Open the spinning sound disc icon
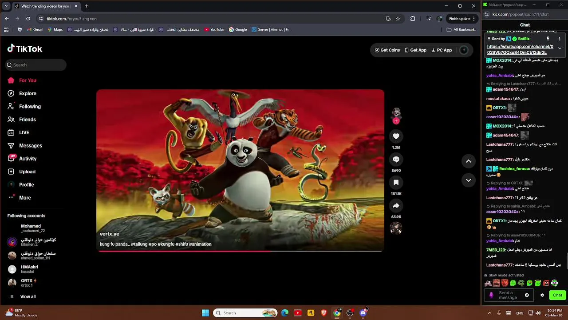This screenshot has width=568, height=320. [x=396, y=228]
